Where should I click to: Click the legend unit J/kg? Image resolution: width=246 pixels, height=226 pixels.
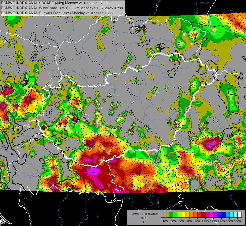point(143,222)
